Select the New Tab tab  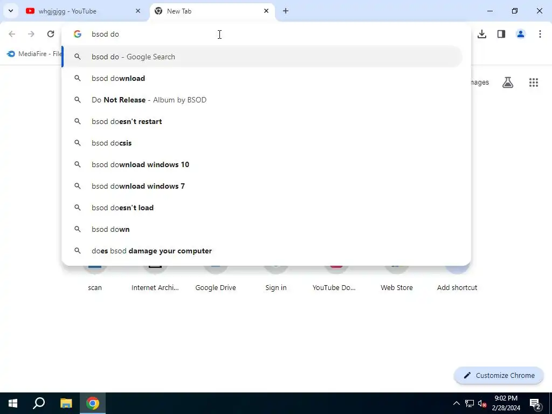[212, 11]
